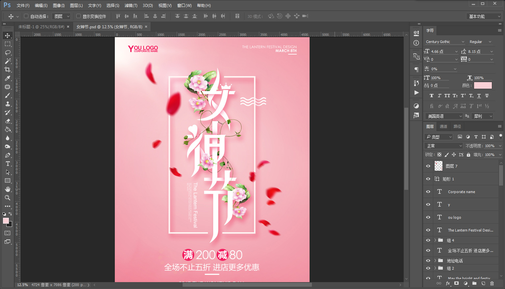The image size is (505, 289).
Task: Open the text 颜色 color swatch
Action: (x=483, y=85)
